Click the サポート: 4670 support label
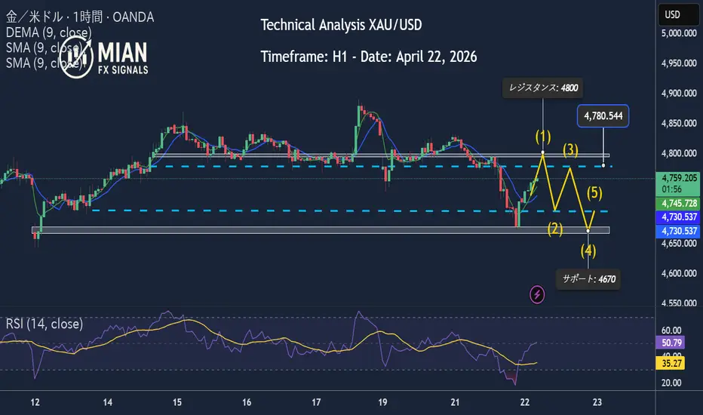703x415 pixels. pyautogui.click(x=588, y=279)
